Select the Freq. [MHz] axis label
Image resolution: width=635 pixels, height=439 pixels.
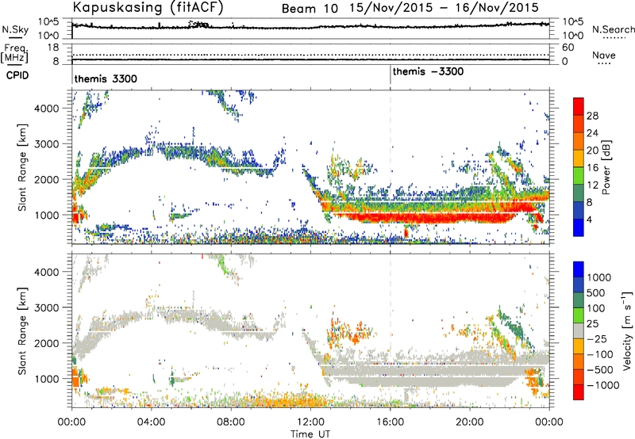15,54
